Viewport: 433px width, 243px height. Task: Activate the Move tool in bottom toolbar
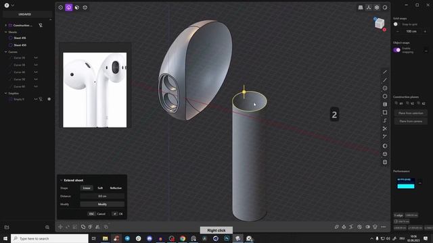(x=60, y=227)
